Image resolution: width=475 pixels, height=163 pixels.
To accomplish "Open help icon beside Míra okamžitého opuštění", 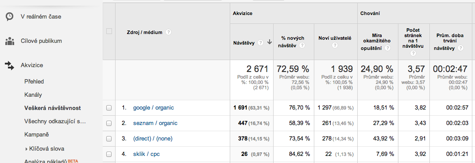I will (x=387, y=48).
